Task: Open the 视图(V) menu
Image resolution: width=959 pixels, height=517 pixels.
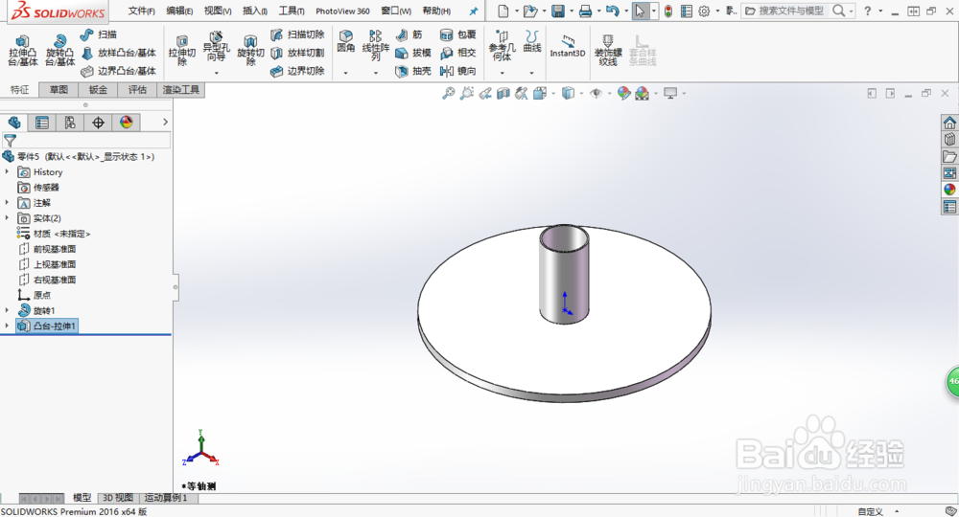Action: tap(218, 11)
